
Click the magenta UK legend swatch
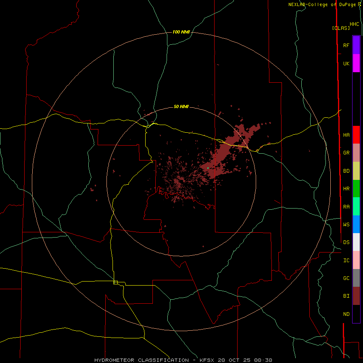pyautogui.click(x=356, y=63)
